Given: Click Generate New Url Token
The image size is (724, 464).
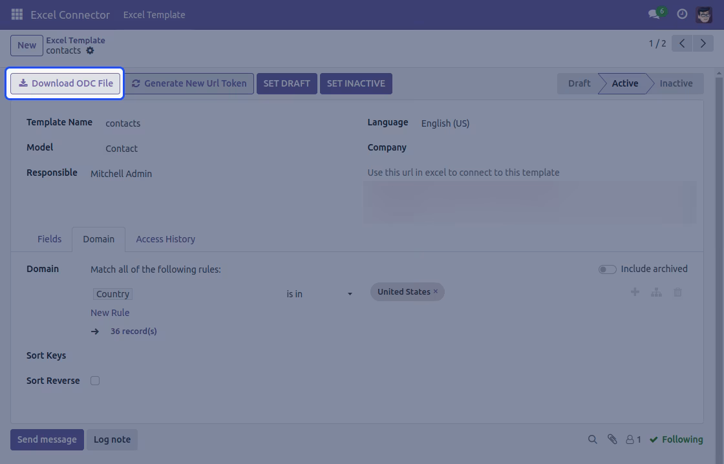Looking at the screenshot, I should [x=189, y=83].
